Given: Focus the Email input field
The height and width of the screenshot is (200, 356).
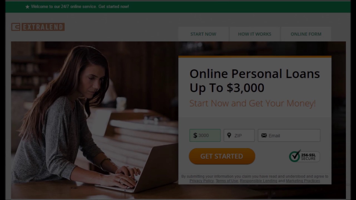Looking at the screenshot, I should 289,136.
